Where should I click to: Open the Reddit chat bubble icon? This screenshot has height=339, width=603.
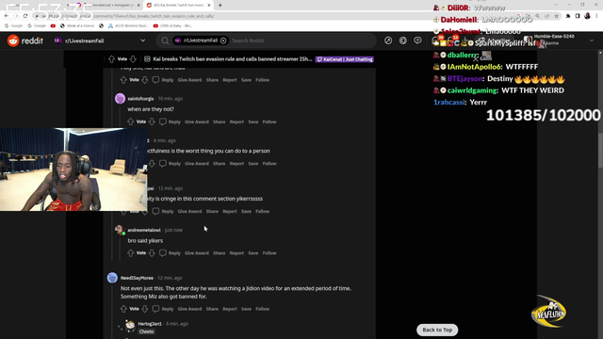[x=417, y=40]
